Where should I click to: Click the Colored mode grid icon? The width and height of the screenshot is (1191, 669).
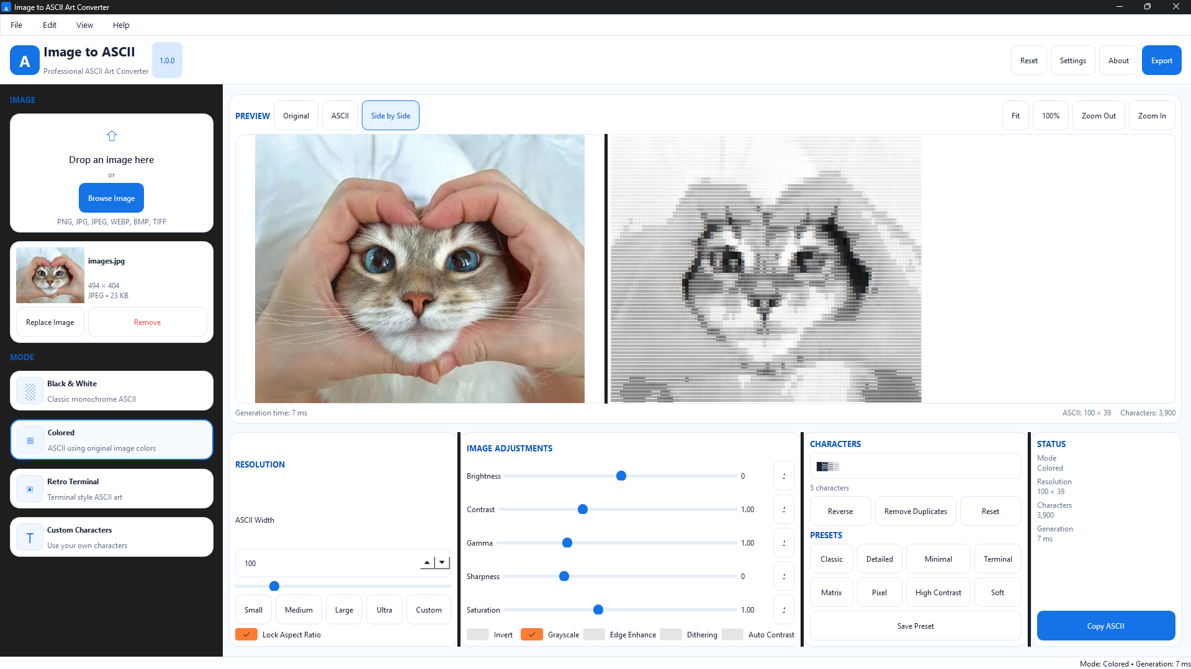coord(30,440)
